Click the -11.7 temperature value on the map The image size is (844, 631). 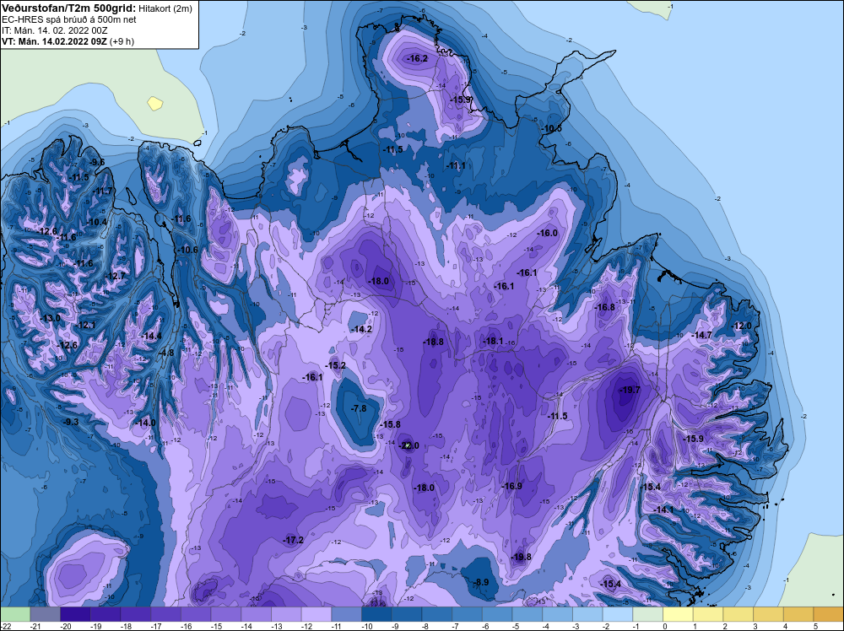point(102,191)
